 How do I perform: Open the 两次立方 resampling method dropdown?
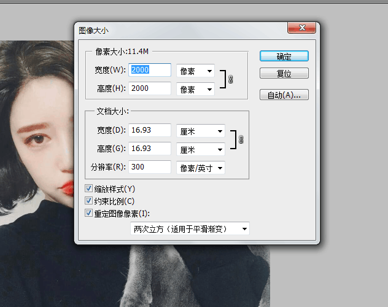pos(190,229)
